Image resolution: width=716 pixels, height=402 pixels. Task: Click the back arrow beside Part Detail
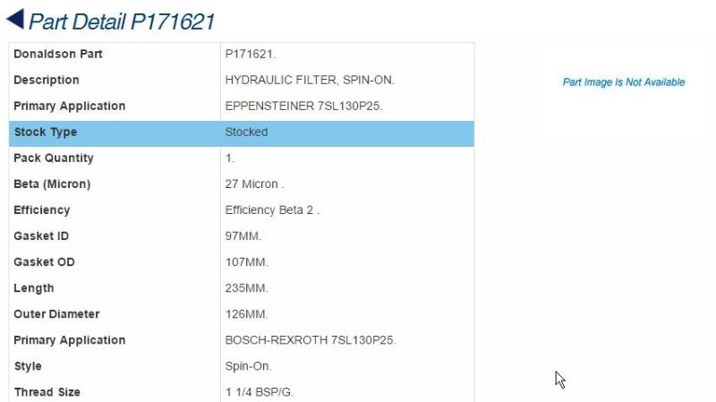point(15,20)
